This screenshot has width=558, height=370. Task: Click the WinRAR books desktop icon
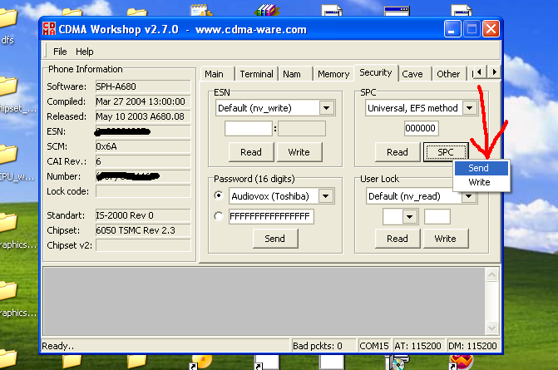click(x=266, y=10)
